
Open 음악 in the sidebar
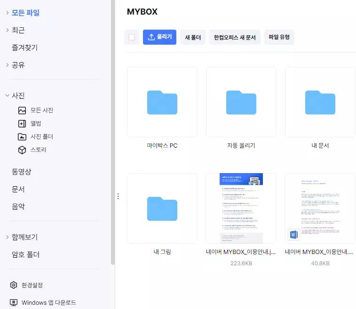click(x=18, y=206)
